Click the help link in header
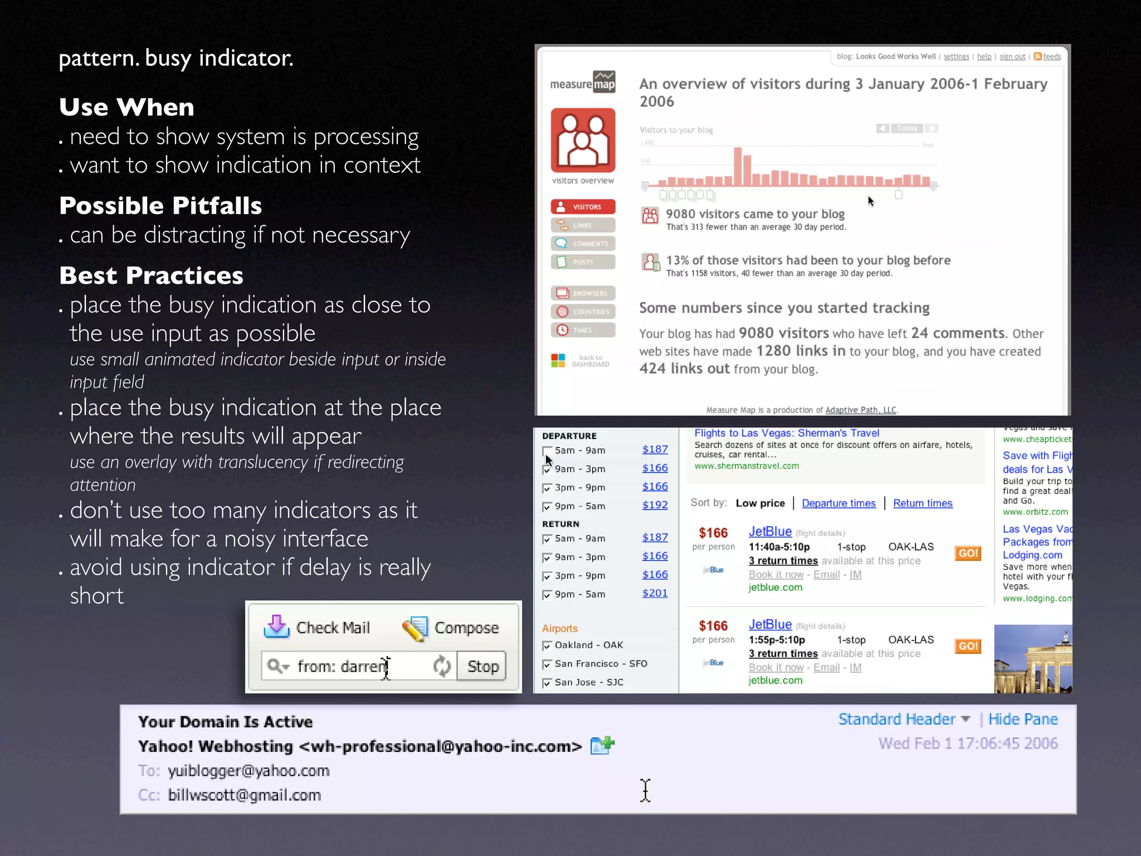 (x=984, y=57)
